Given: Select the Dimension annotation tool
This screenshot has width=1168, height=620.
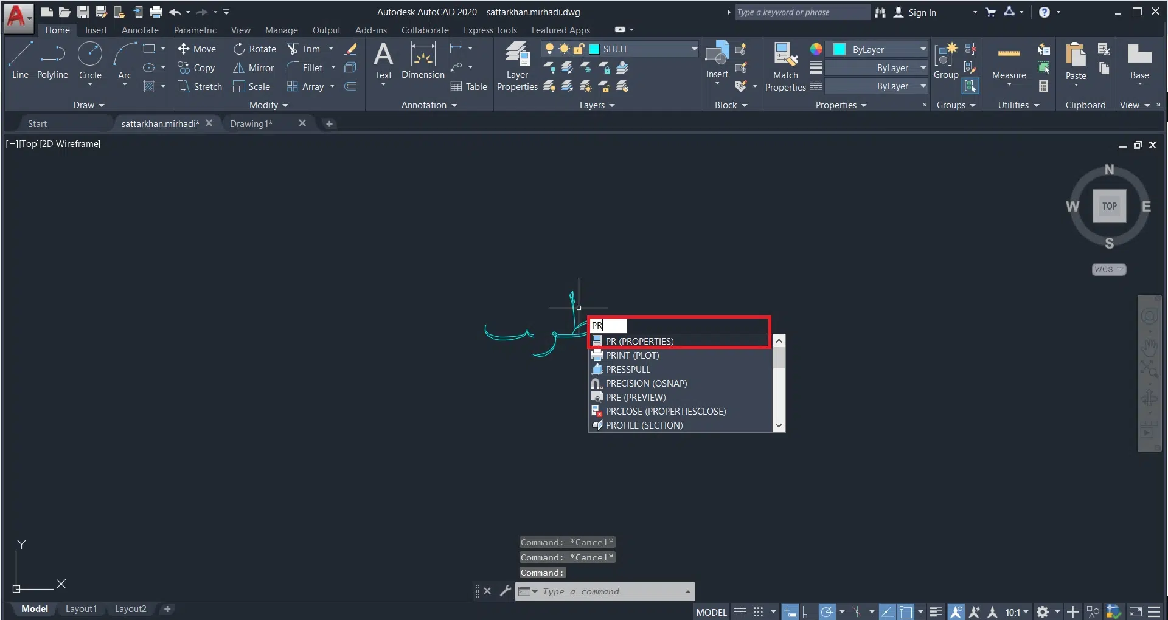Looking at the screenshot, I should coord(423,62).
